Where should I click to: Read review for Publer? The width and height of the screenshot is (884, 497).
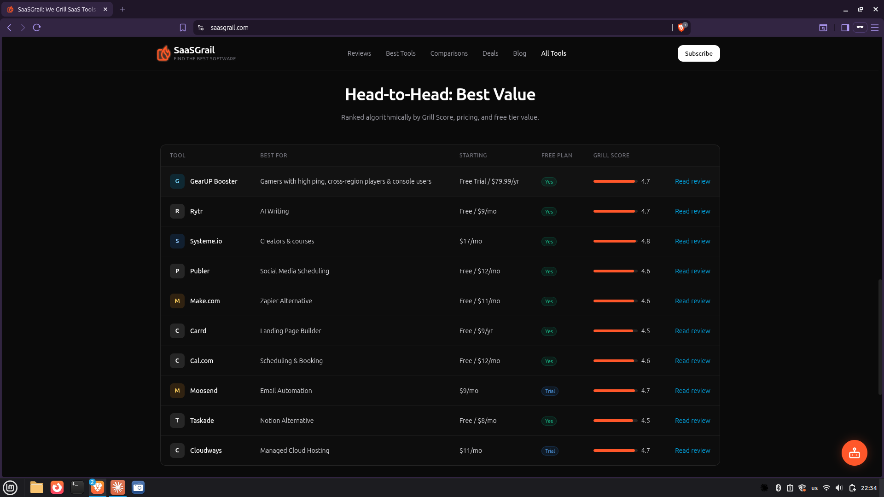[x=692, y=271]
